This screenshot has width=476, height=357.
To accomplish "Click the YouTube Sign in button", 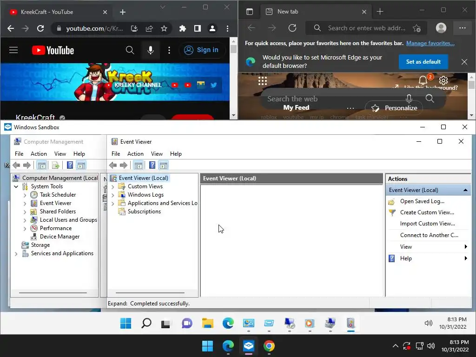I will coord(202,50).
